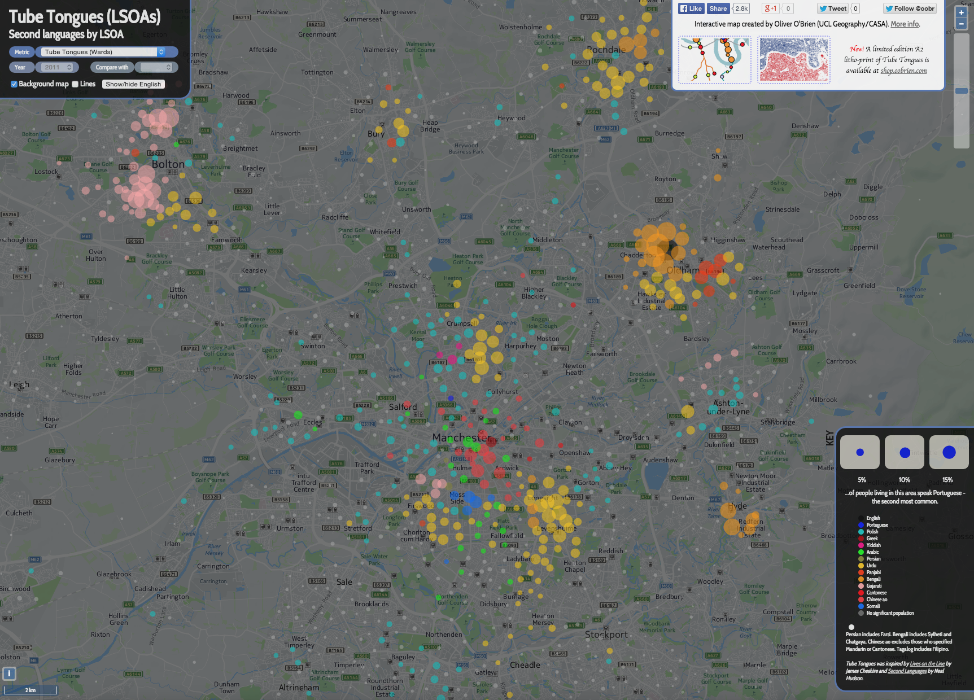Click the English black legend swatch

coord(861,518)
